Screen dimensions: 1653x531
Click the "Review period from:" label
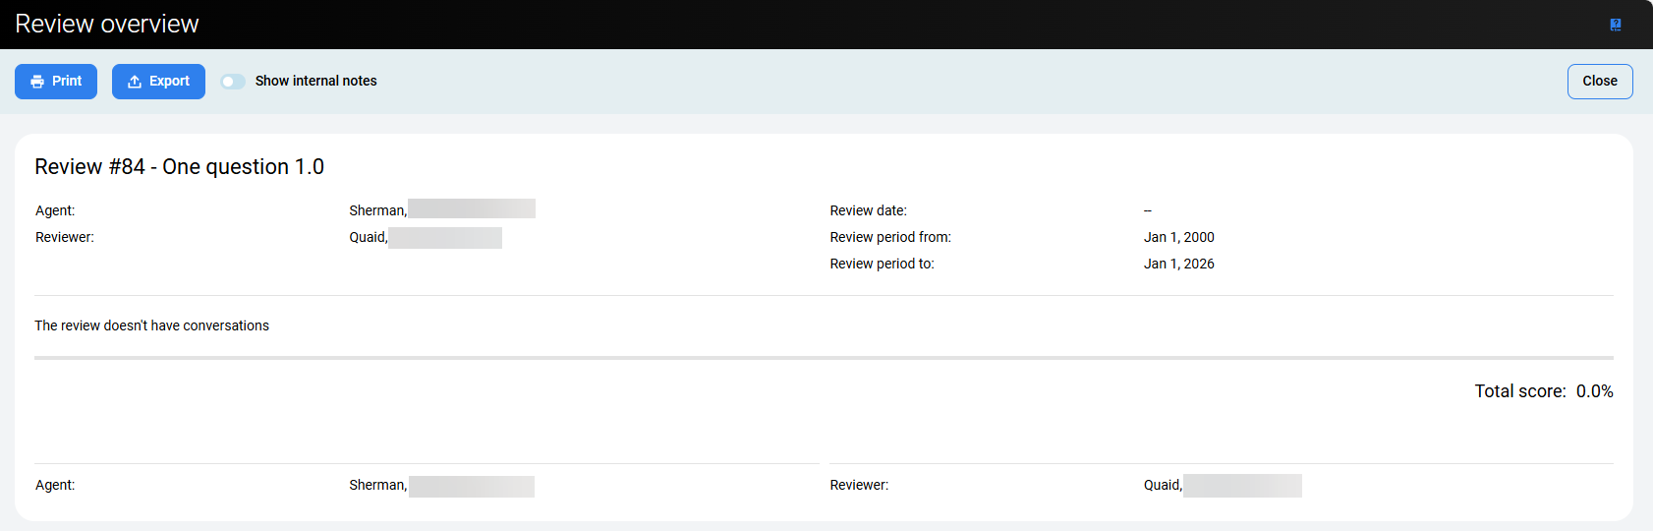click(x=890, y=237)
